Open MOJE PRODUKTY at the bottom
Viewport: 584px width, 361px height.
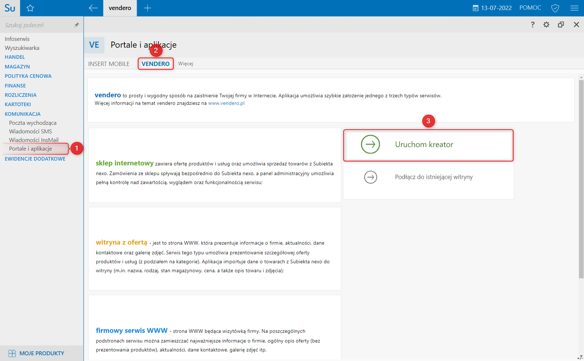[x=42, y=353]
